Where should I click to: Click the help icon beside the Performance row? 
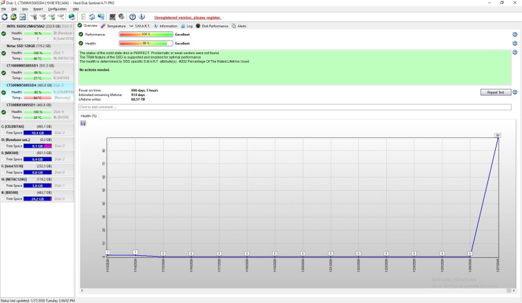tap(515, 35)
